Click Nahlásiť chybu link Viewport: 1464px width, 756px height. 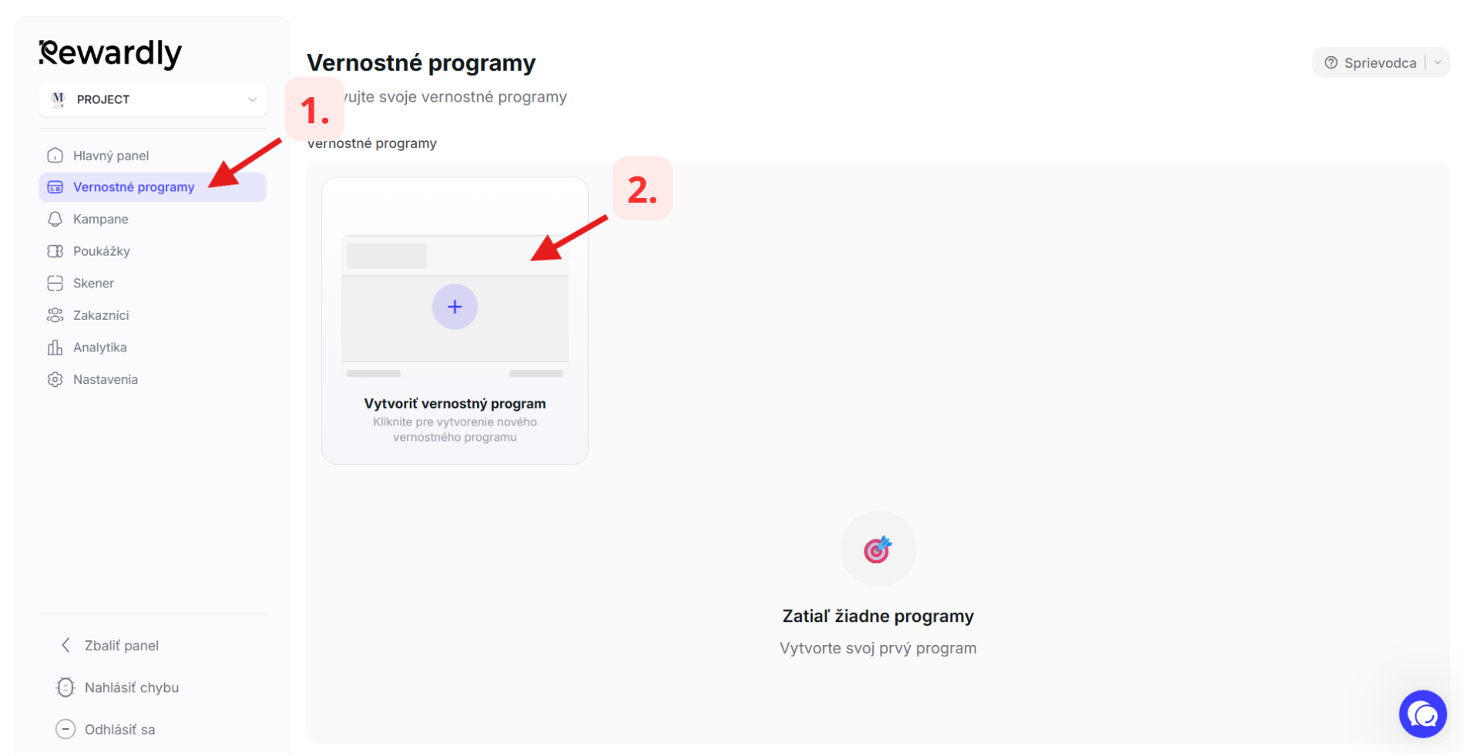(117, 687)
